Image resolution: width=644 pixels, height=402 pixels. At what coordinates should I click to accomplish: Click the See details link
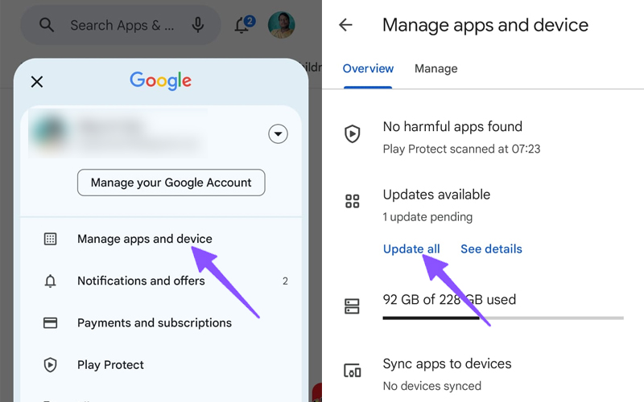(x=491, y=249)
